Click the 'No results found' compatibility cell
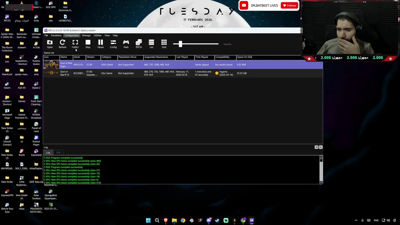 224,65
